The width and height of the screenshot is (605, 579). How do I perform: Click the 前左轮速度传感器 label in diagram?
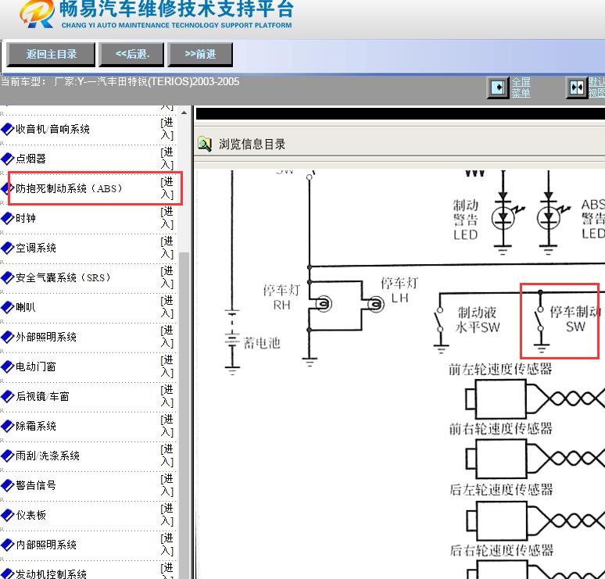(x=500, y=369)
